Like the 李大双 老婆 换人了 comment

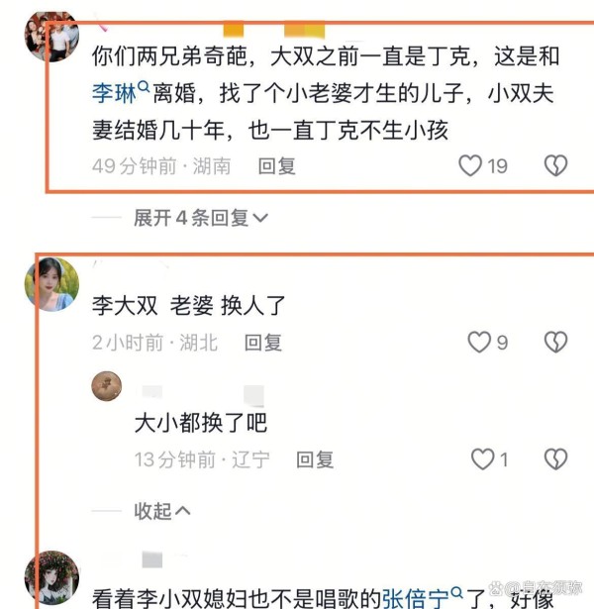click(x=479, y=343)
